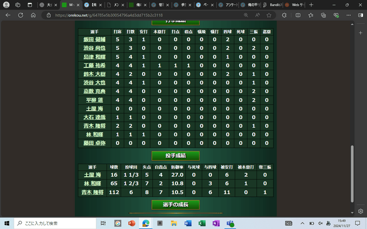Open the browser extensions icon
Image resolution: width=367 pixels, height=229 pixels.
tap(284, 15)
